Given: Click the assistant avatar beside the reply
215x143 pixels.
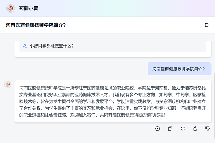Looking at the screenshot, I should tap(8, 85).
